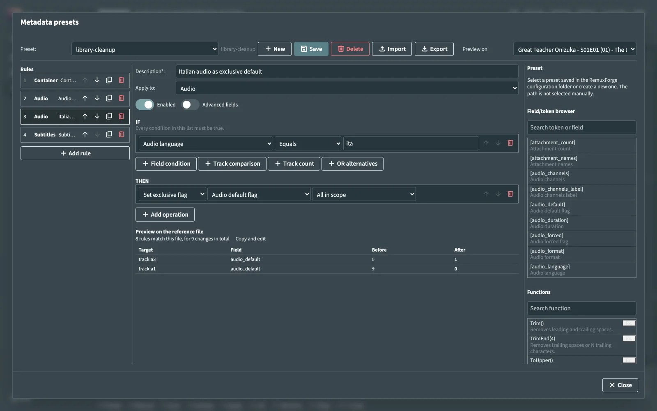Open the All in scope dropdown
The height and width of the screenshot is (411, 657).
pyautogui.click(x=364, y=194)
